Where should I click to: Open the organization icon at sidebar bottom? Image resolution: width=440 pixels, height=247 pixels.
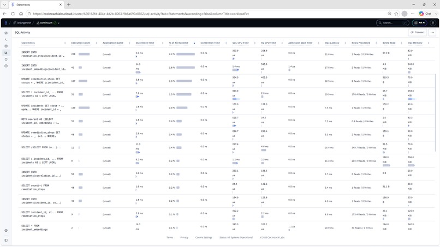6,231
